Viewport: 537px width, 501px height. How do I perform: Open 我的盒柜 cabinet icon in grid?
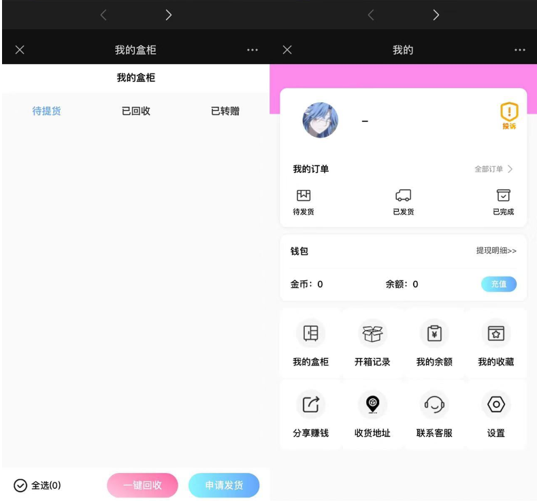point(310,333)
